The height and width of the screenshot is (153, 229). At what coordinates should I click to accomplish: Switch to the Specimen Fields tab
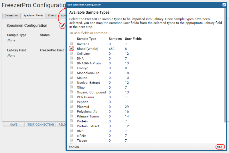(x=33, y=15)
